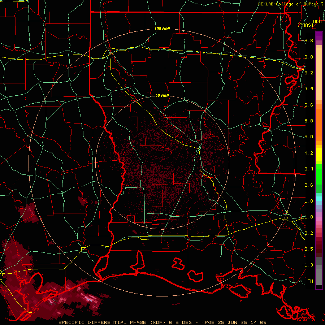Pick the cyan band of the color scale
Screen dimensions: 325x325
click(x=319, y=199)
